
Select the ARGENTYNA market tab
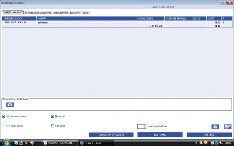(x=61, y=13)
